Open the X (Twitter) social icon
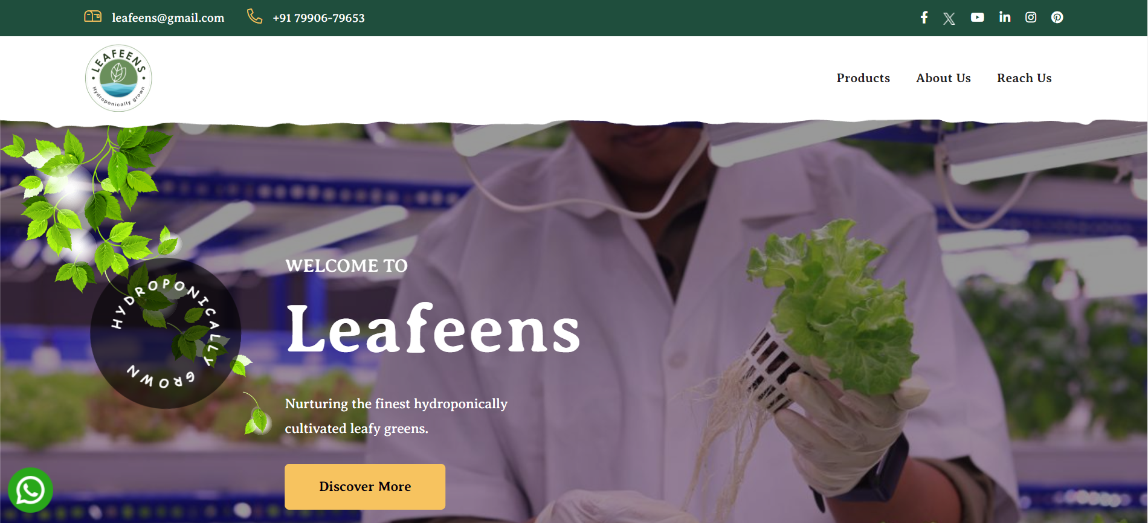This screenshot has height=523, width=1148. (949, 19)
